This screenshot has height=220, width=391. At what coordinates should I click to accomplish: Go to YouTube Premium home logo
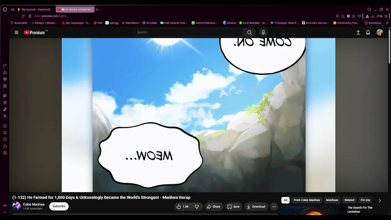[x=35, y=32]
